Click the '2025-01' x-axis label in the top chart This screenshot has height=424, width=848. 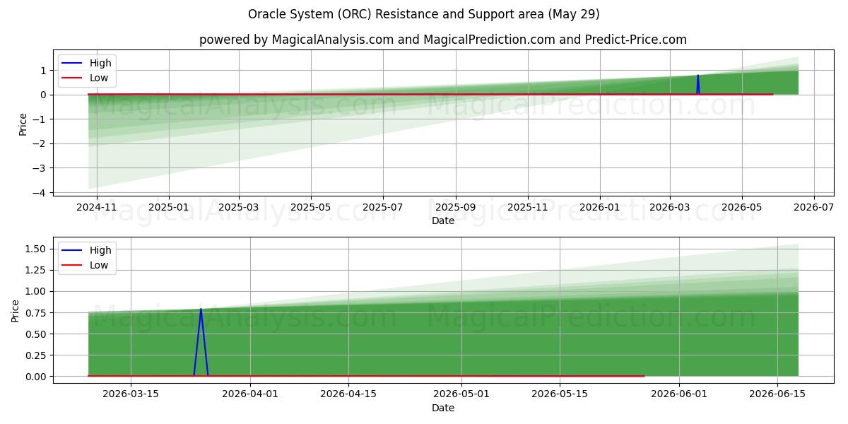(x=169, y=208)
